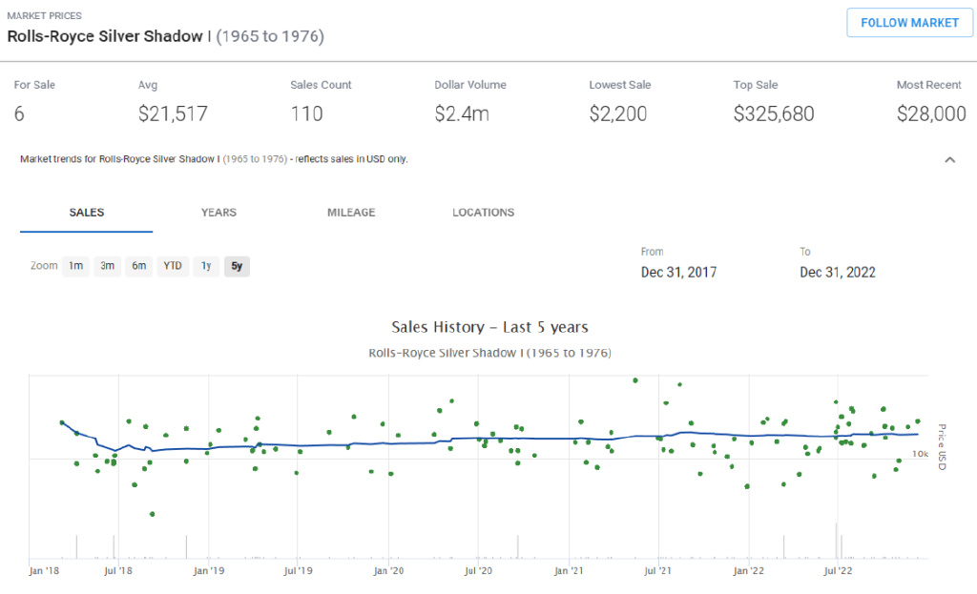The height and width of the screenshot is (594, 977).
Task: Select the Mileage tab
Action: pos(351,213)
